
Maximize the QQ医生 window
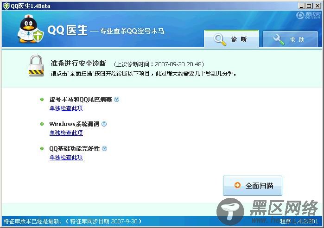[309, 6]
